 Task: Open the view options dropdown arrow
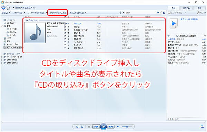[123, 13]
